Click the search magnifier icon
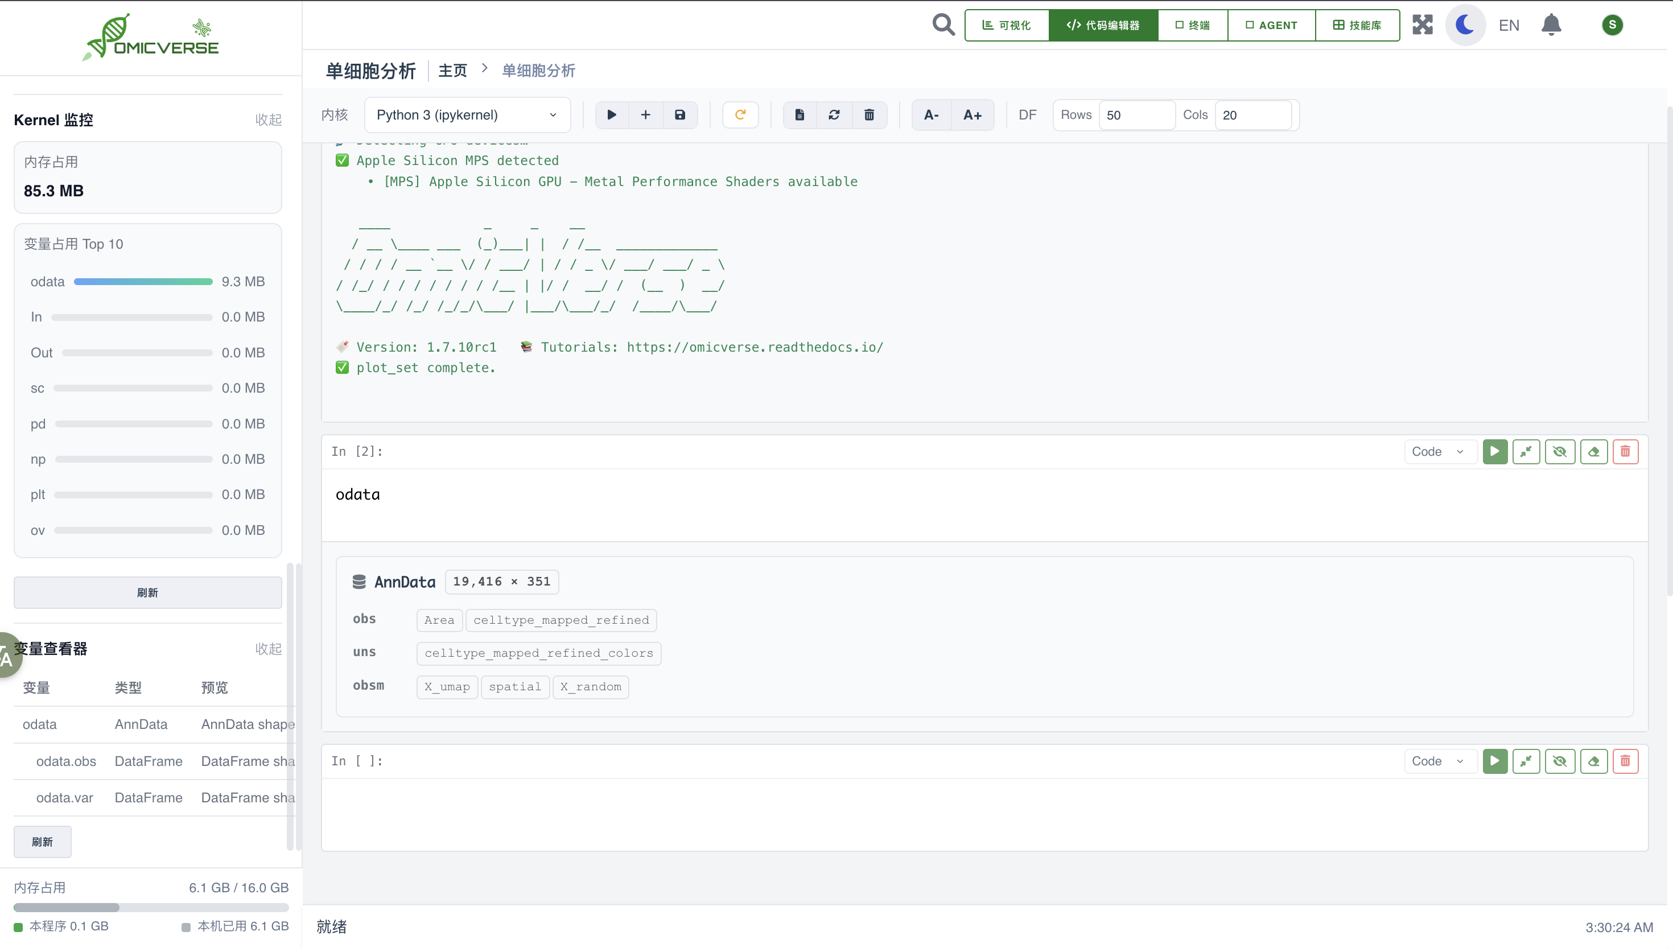This screenshot has width=1673, height=948. point(942,24)
